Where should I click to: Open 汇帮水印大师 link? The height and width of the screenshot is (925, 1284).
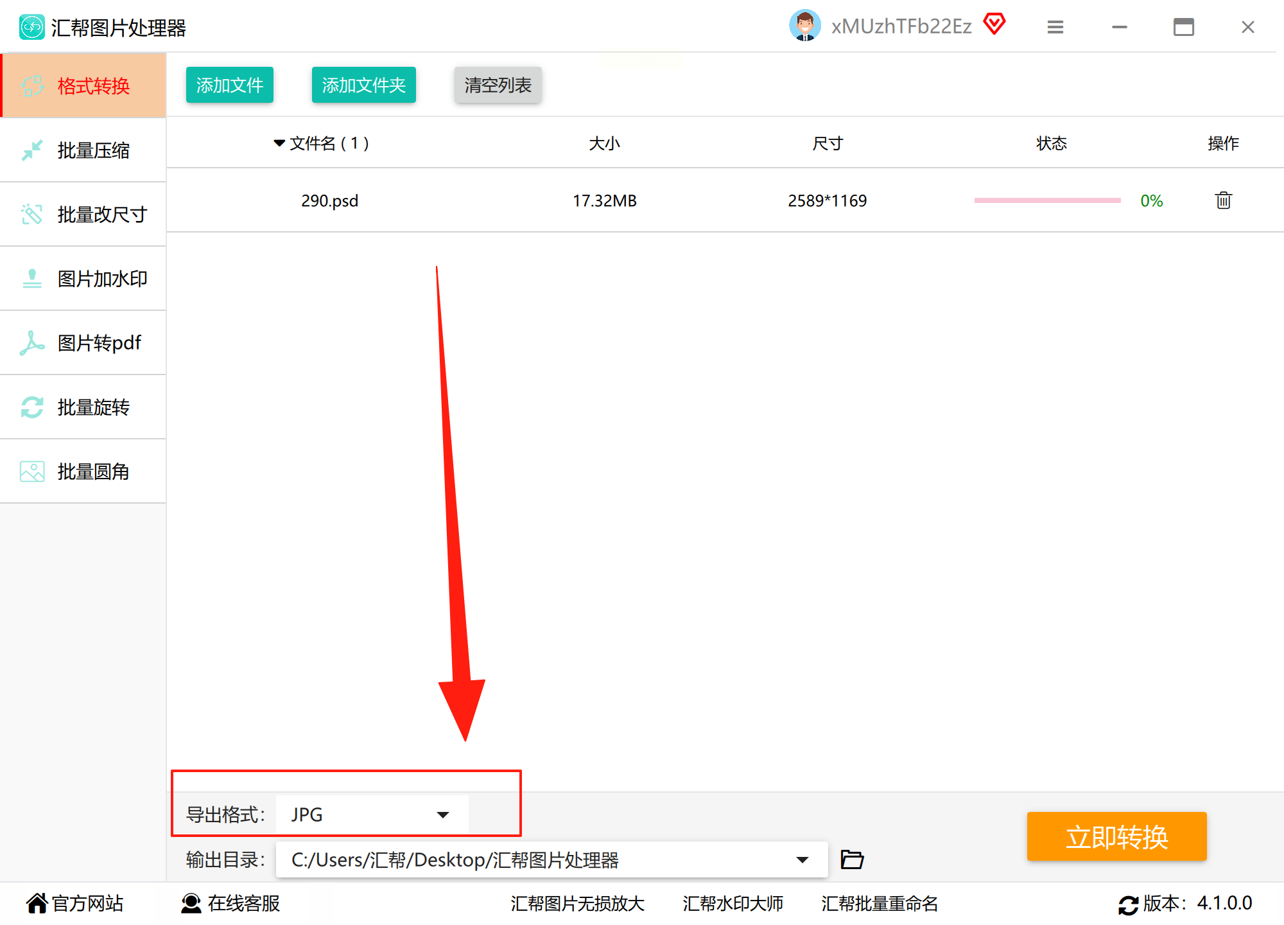point(733,903)
